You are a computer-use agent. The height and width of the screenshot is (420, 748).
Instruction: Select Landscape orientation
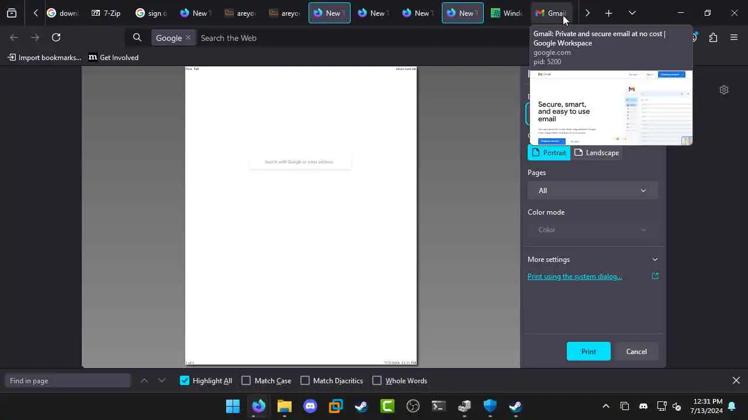[x=596, y=152]
